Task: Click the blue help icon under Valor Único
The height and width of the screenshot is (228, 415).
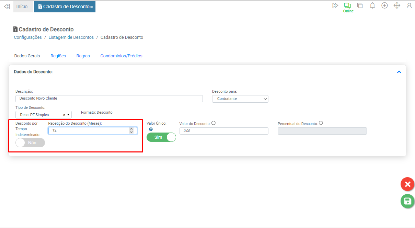Action: [x=151, y=129]
